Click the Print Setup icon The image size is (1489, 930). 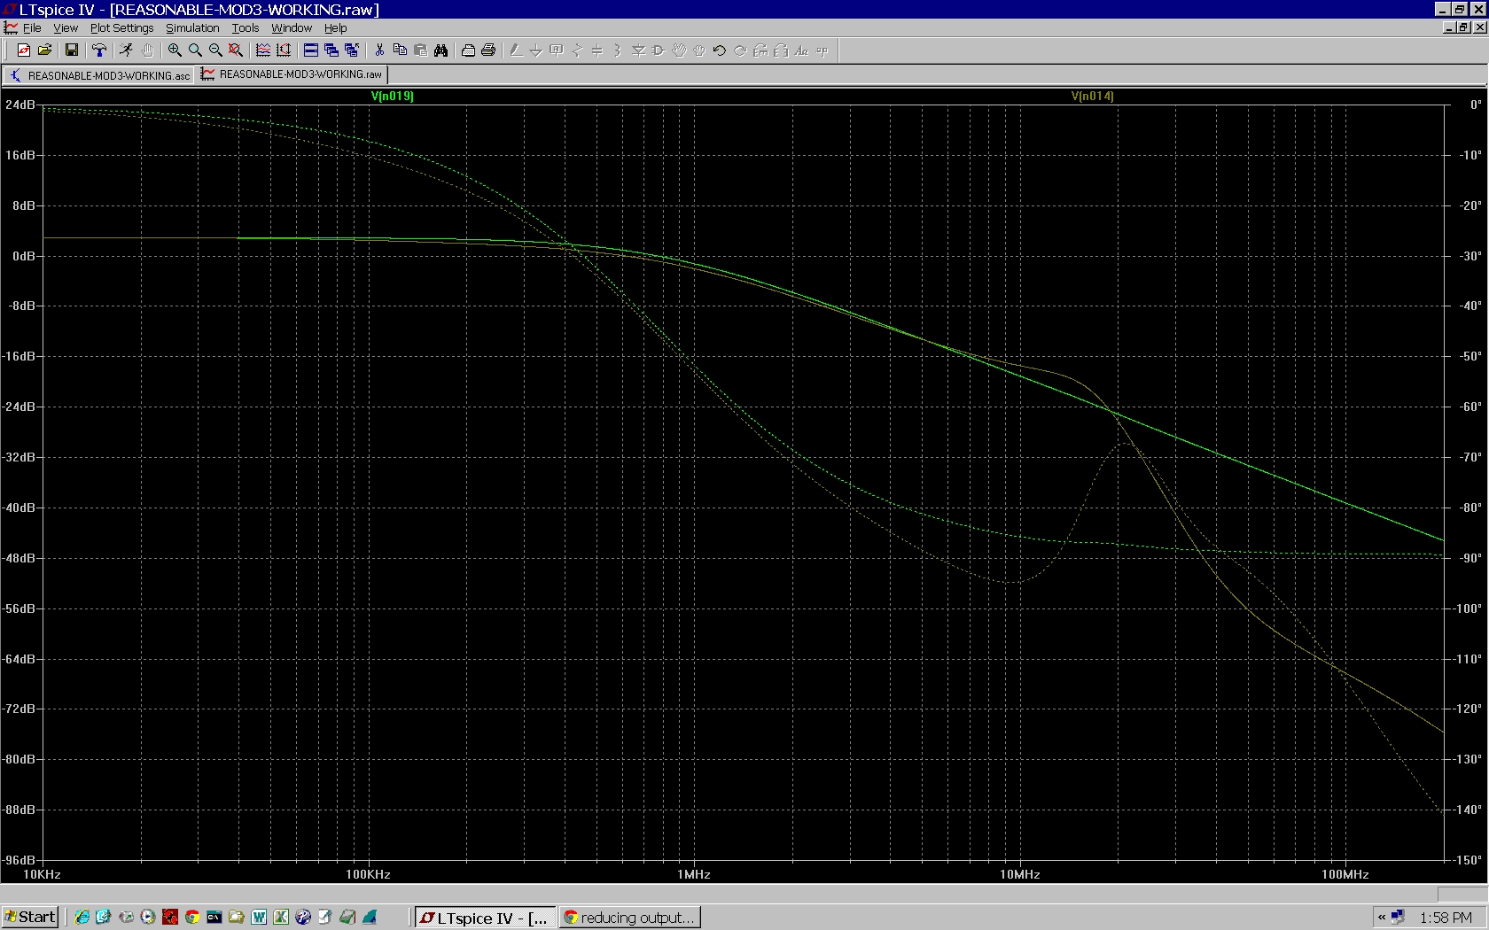click(x=468, y=50)
